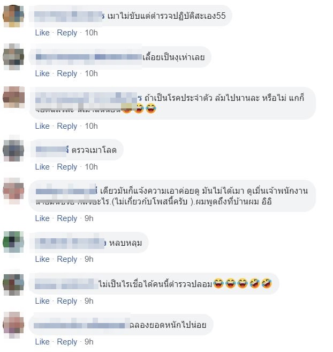333x352 pixels.
Task: Like the comment ending with สะเอง55
Action: [42, 33]
